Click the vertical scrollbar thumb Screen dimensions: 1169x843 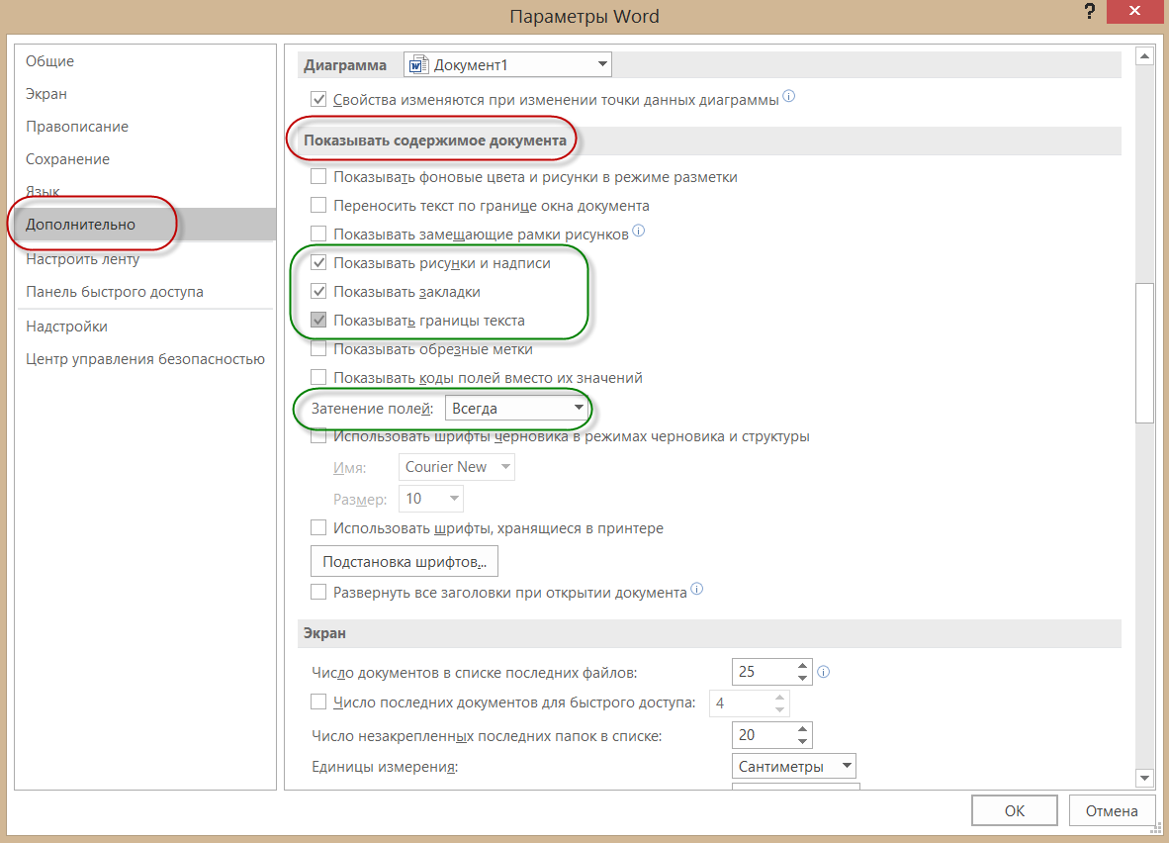[x=1144, y=353]
